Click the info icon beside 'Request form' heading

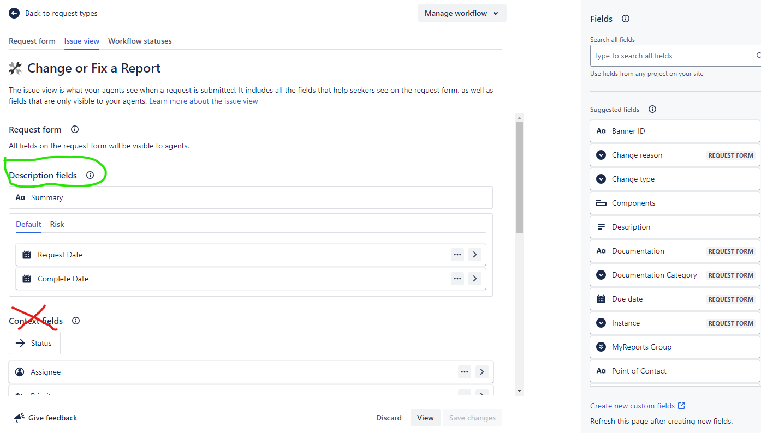74,129
